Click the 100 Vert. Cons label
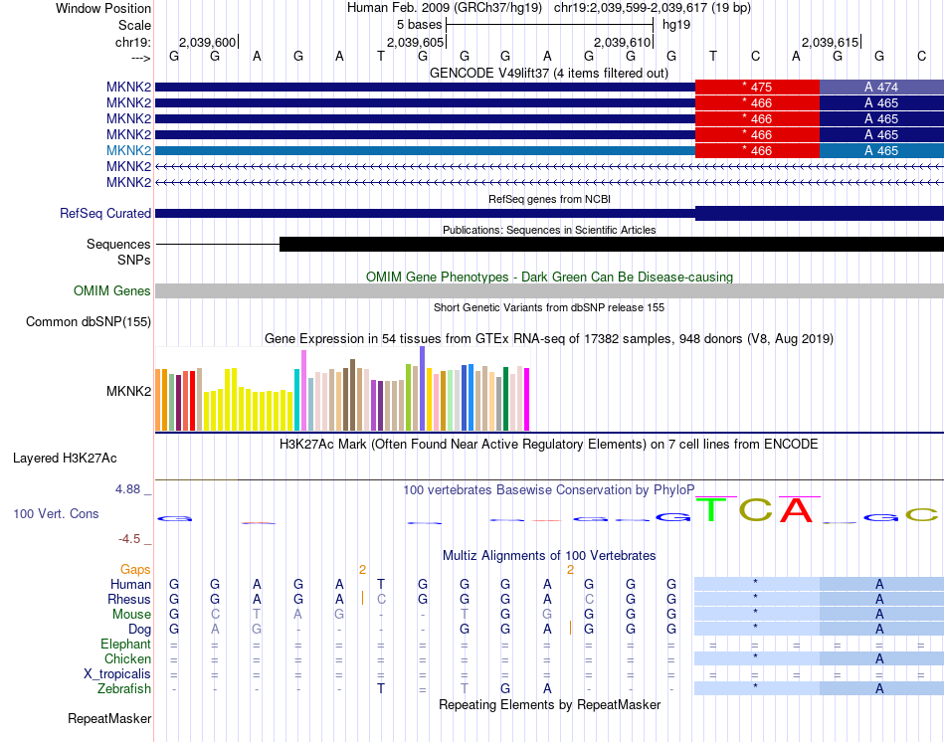Screen dimensions: 945x742 point(56,513)
